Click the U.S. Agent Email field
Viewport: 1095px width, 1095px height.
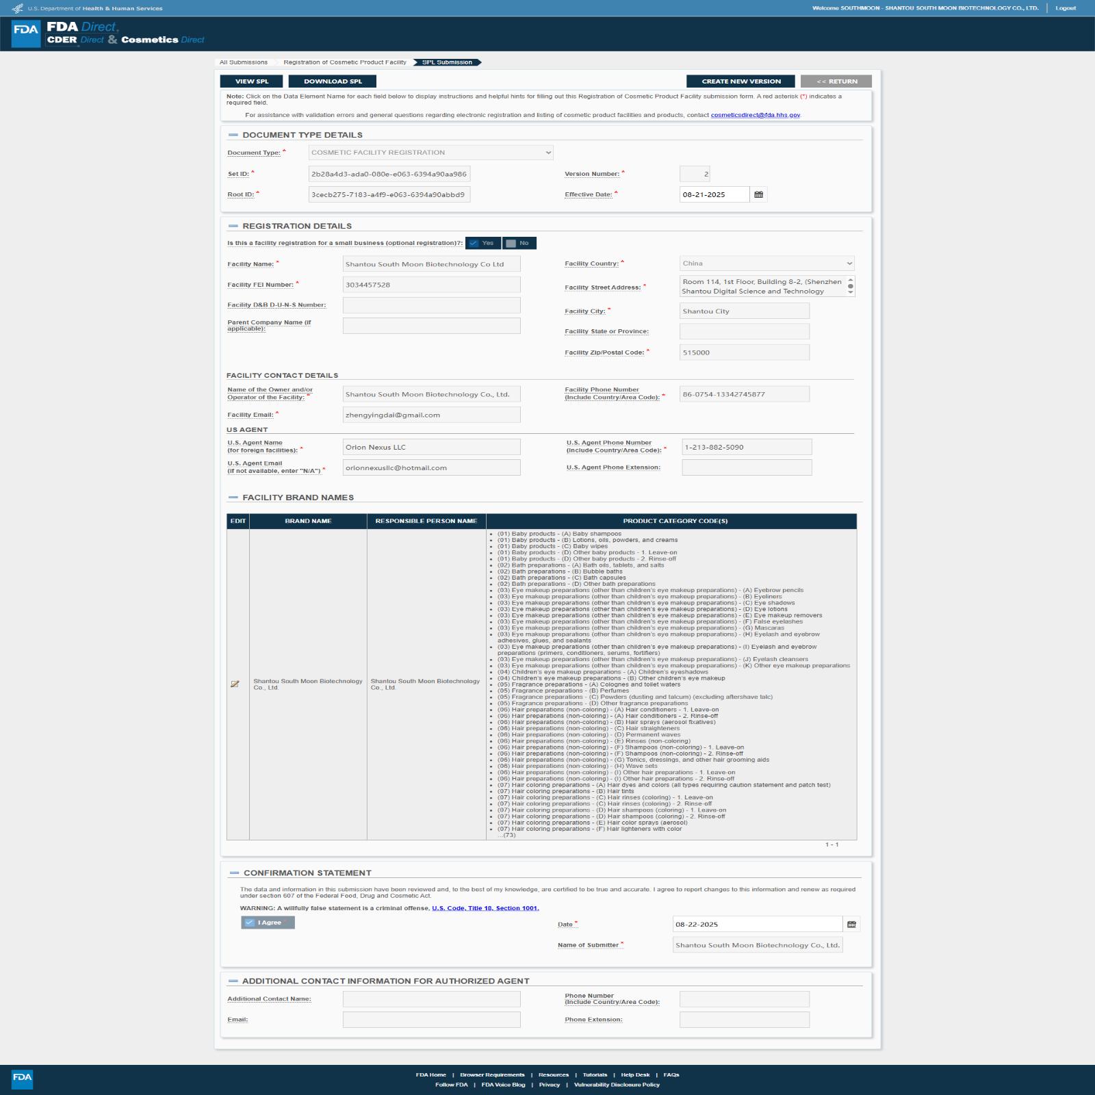coord(432,467)
